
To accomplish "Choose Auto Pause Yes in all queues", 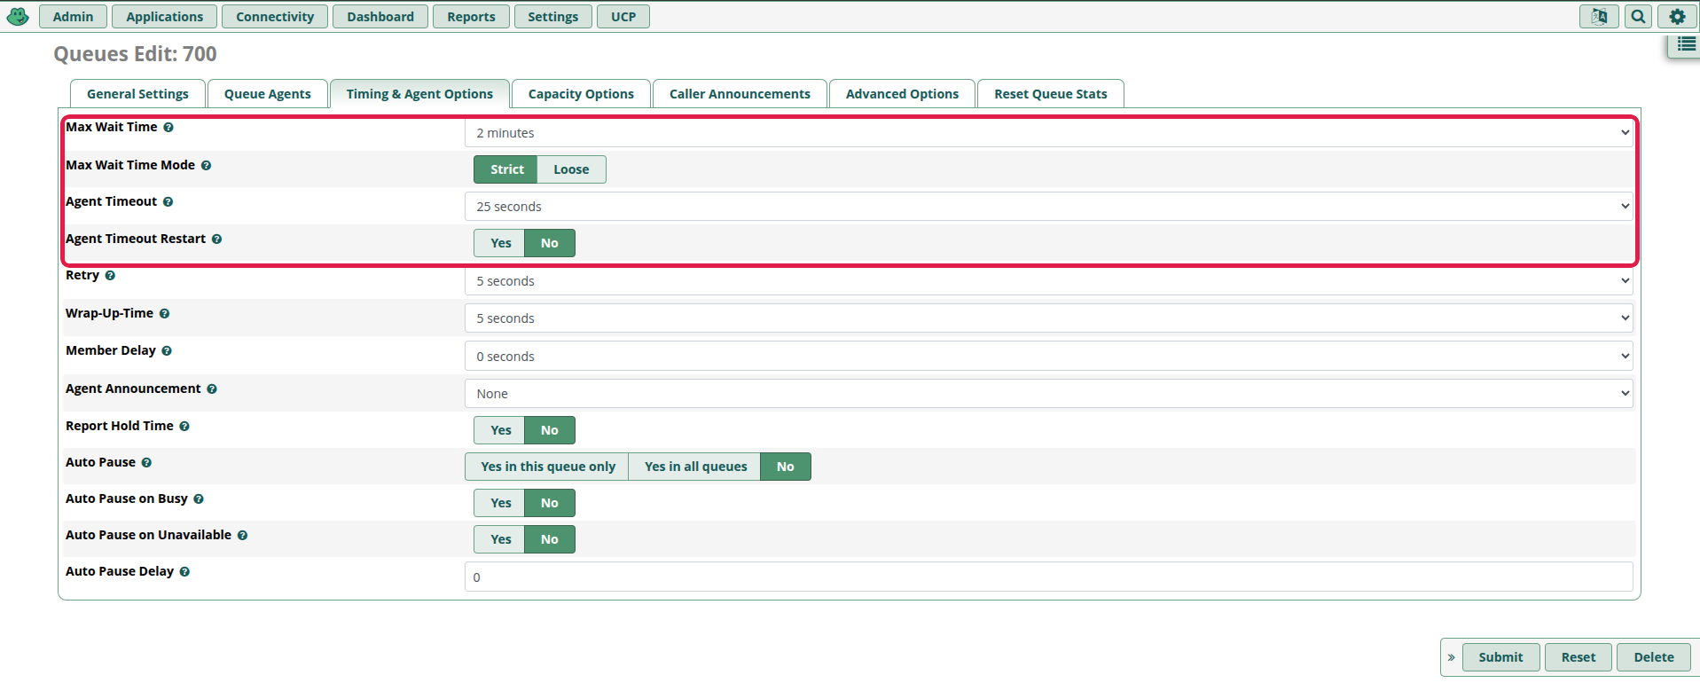I will [695, 467].
